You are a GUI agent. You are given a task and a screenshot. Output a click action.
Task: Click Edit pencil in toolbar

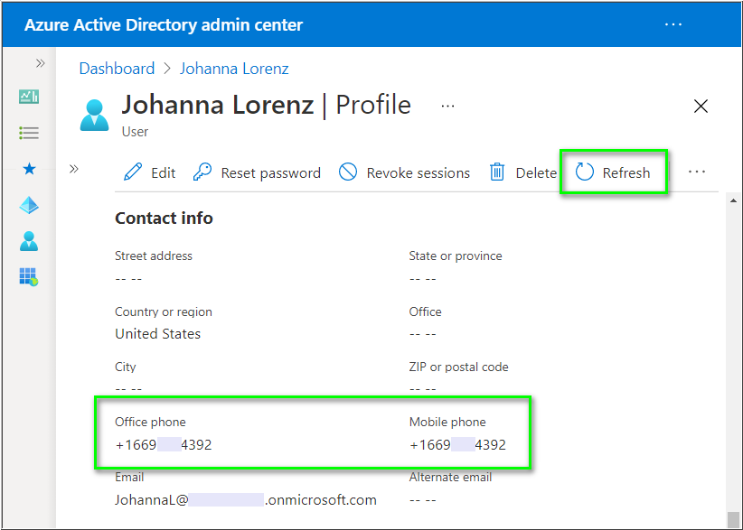tap(150, 172)
